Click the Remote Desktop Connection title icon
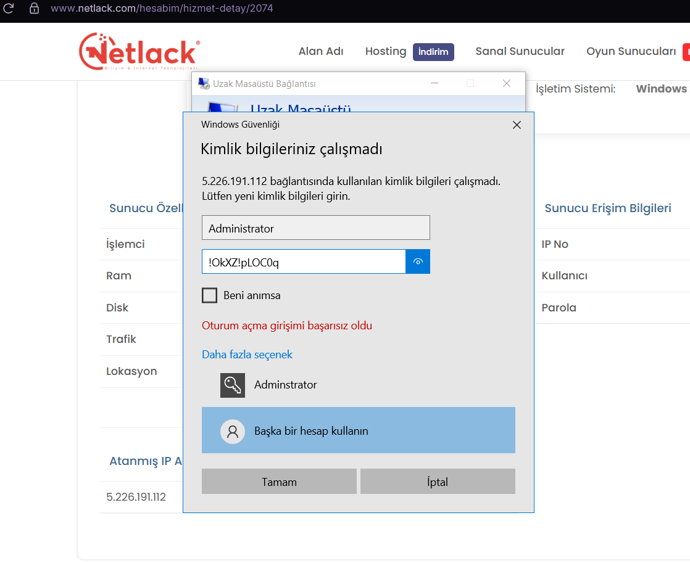The image size is (690, 563). (x=204, y=84)
